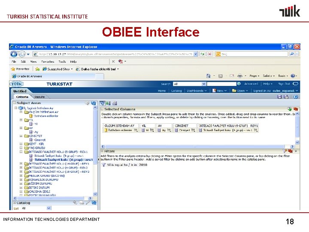The height and width of the screenshot is (232, 309).
Task: Click the filter funnel toolbar icon
Action: pos(102,103)
